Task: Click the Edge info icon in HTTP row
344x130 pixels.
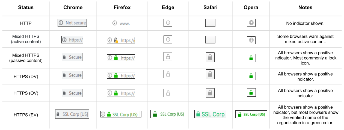Action: tap(168, 23)
